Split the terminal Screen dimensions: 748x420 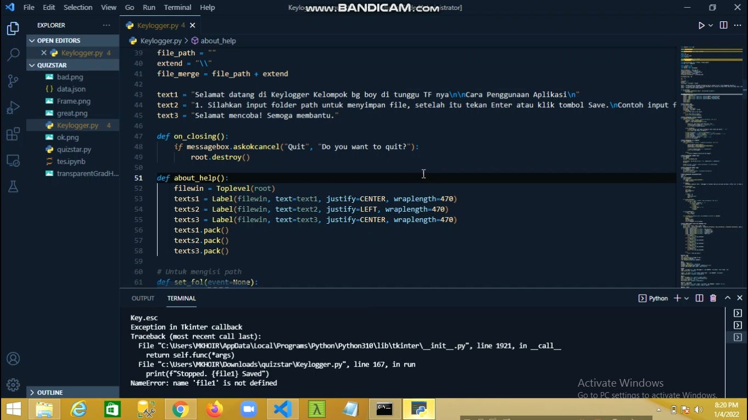(x=699, y=298)
